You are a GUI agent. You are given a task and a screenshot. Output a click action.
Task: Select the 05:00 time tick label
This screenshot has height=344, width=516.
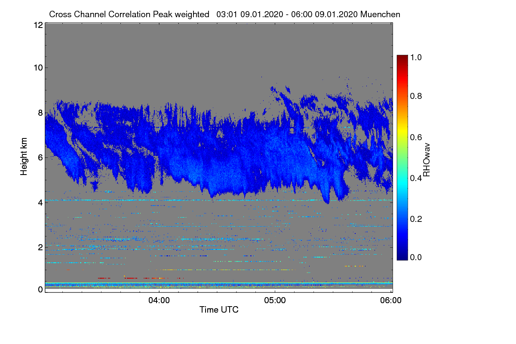point(275,301)
